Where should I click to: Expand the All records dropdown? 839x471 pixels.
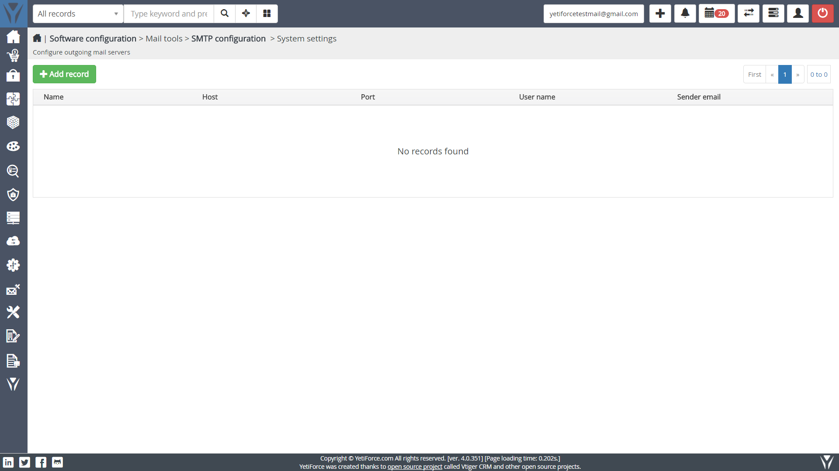tap(78, 14)
